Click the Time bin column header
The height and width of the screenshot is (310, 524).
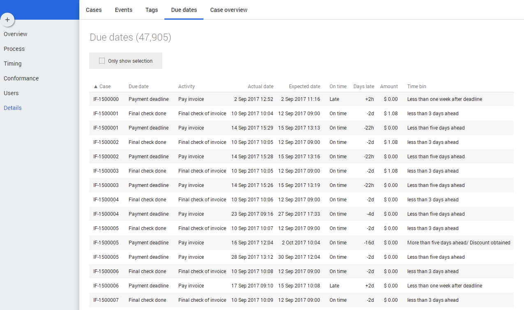pyautogui.click(x=416, y=87)
